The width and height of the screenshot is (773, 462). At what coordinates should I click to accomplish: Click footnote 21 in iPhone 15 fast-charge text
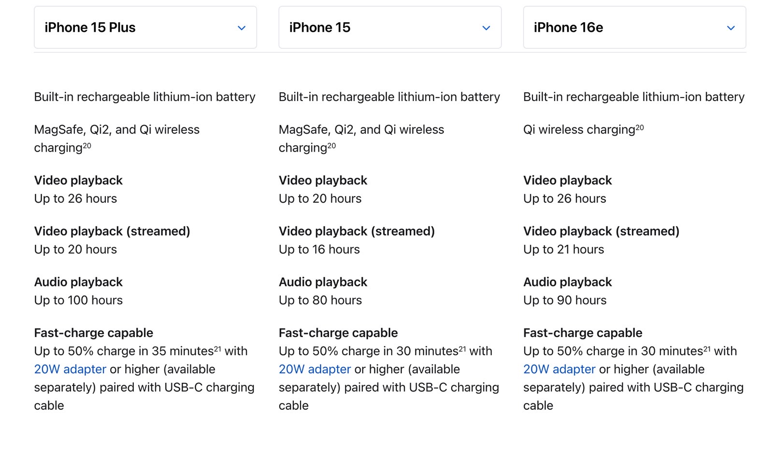[462, 349]
